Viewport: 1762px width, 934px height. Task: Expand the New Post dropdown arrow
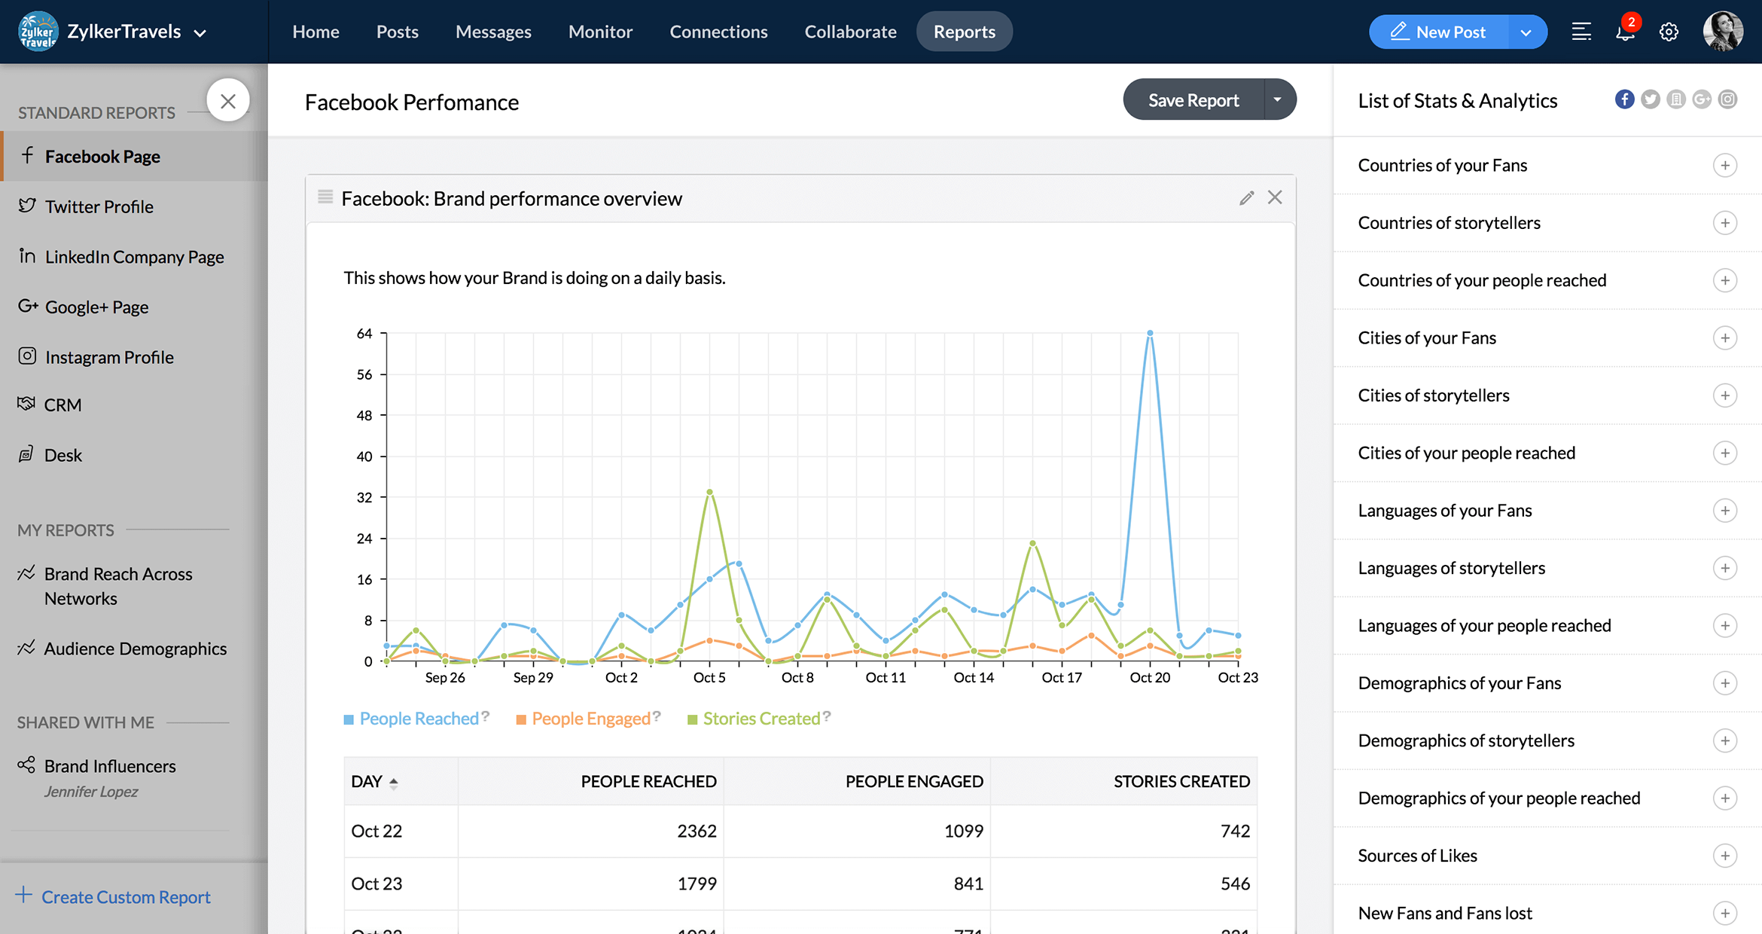click(1527, 32)
